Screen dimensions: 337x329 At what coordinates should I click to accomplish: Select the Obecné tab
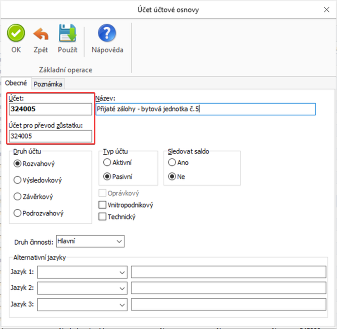16,83
